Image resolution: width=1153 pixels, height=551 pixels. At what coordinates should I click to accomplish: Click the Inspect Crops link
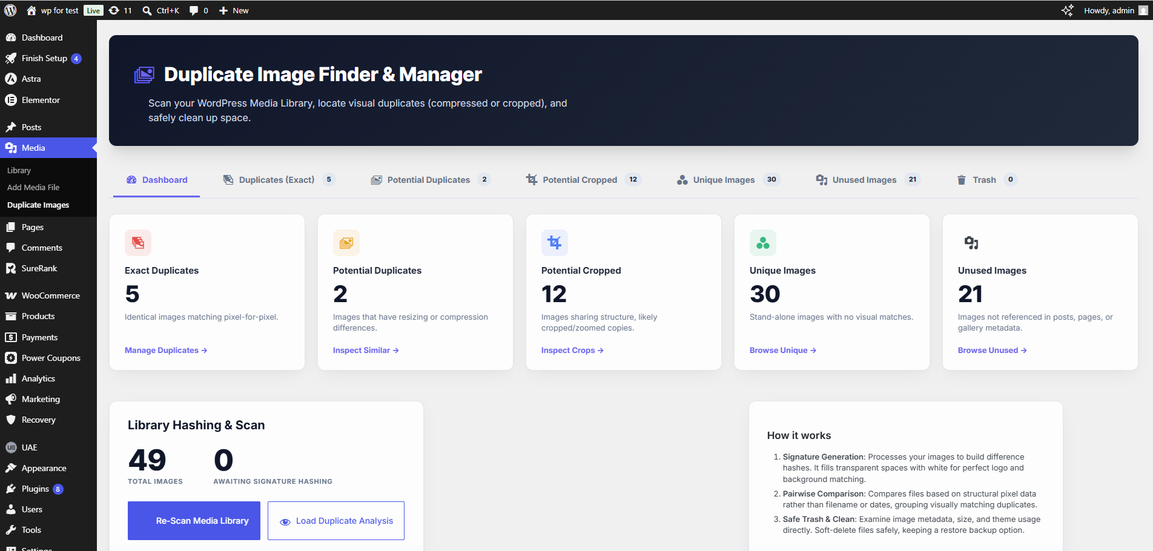[572, 351]
